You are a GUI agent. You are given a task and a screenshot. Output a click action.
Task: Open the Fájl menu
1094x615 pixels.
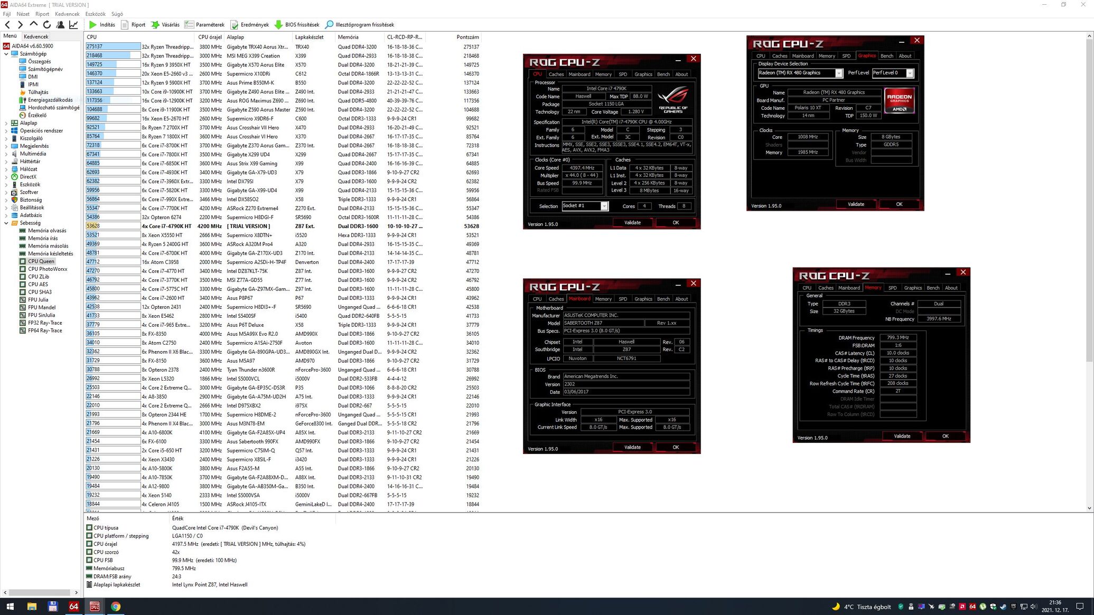tap(7, 14)
